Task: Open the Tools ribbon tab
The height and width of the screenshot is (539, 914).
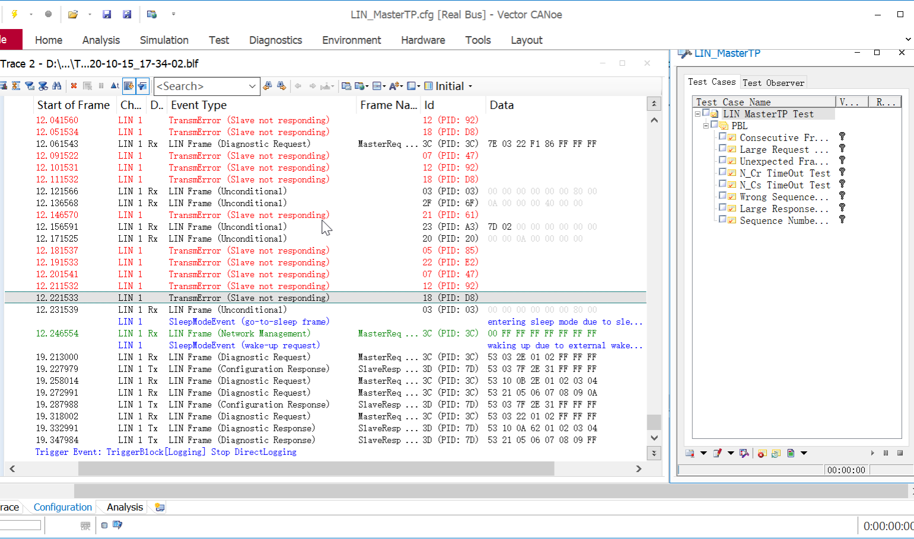Action: [478, 40]
